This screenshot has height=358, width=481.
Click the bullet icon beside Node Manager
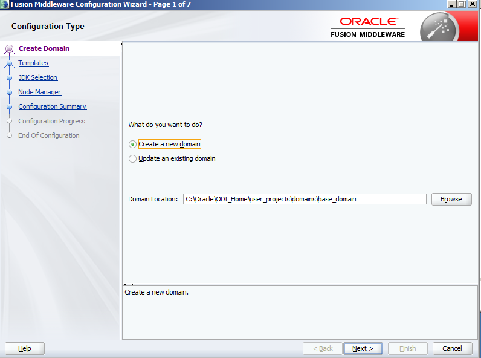[x=9, y=93]
